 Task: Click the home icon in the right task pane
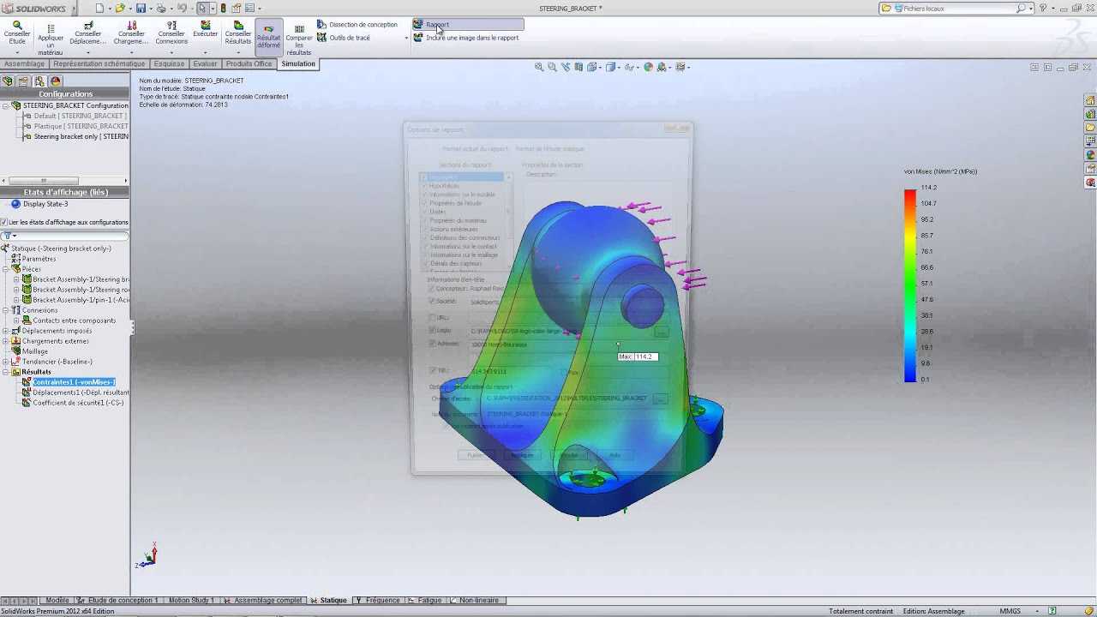pyautogui.click(x=1090, y=100)
